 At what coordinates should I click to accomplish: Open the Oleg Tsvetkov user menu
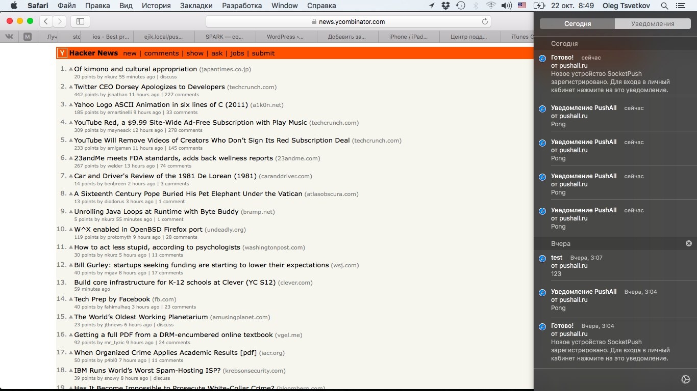627,6
